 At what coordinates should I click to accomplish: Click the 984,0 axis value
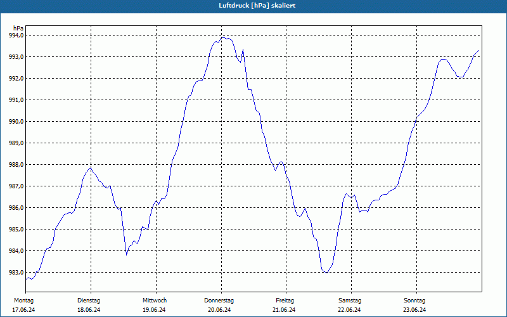16,251
